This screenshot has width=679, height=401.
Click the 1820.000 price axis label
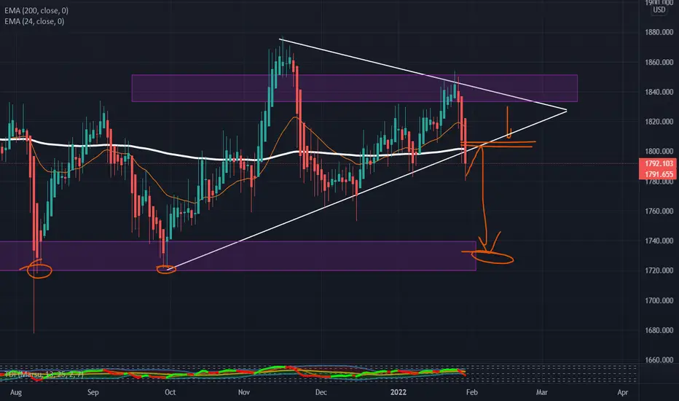tap(659, 122)
